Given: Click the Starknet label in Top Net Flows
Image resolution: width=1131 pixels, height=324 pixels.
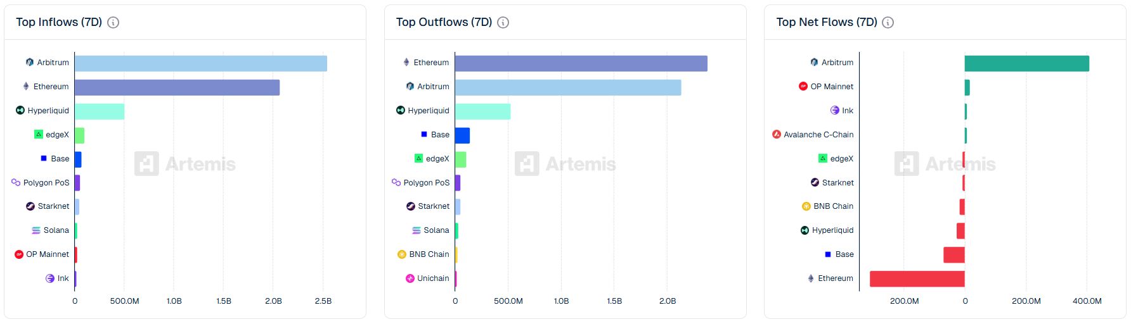Looking at the screenshot, I should [x=837, y=183].
